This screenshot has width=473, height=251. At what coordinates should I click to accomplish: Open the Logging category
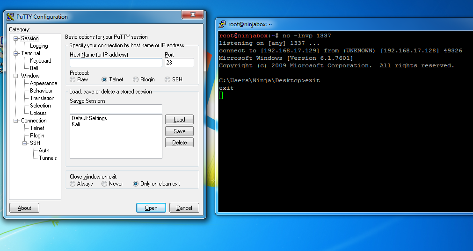pos(39,46)
